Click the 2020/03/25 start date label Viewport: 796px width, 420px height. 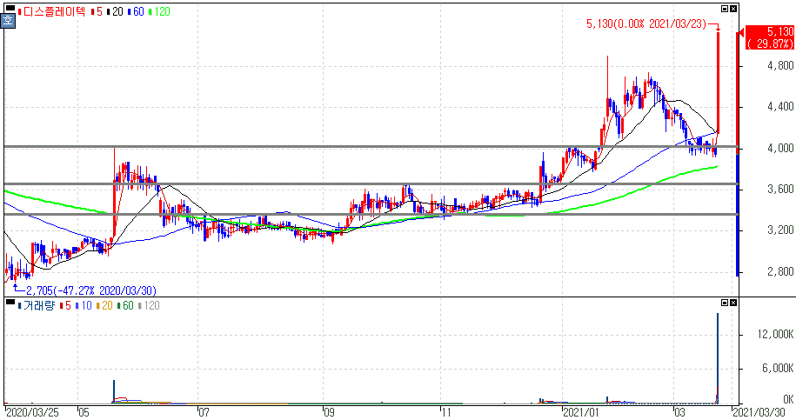[x=32, y=412]
